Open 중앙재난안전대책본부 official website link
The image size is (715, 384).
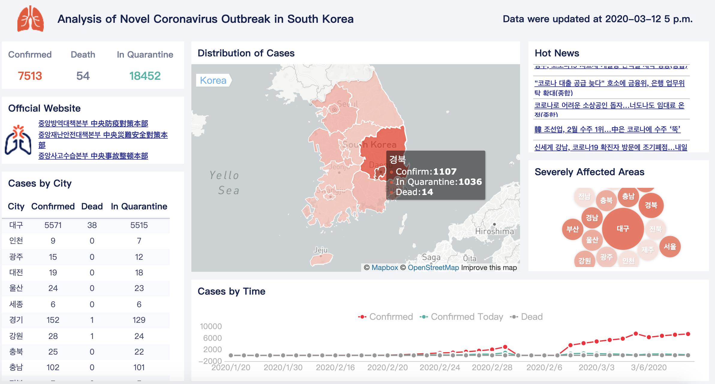click(103, 140)
